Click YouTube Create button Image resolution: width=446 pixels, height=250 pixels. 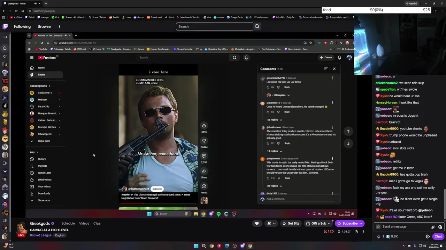[326, 58]
